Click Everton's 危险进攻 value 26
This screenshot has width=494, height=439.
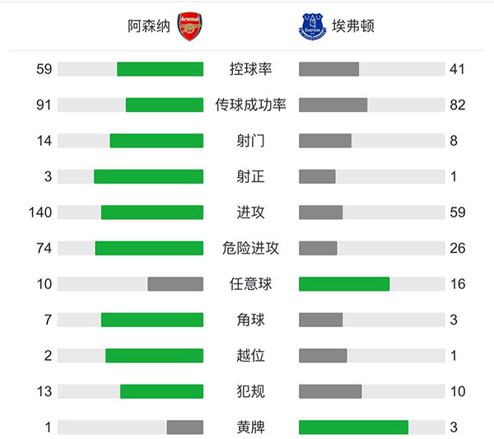[x=458, y=248]
